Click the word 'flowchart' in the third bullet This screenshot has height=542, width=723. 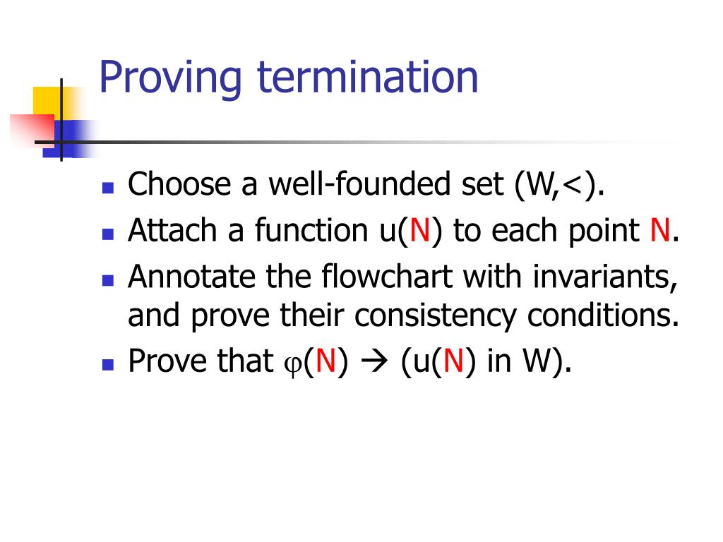pos(386,277)
